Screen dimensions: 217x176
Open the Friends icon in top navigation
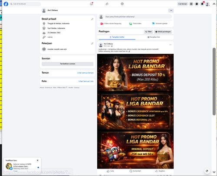[x=107, y=4]
